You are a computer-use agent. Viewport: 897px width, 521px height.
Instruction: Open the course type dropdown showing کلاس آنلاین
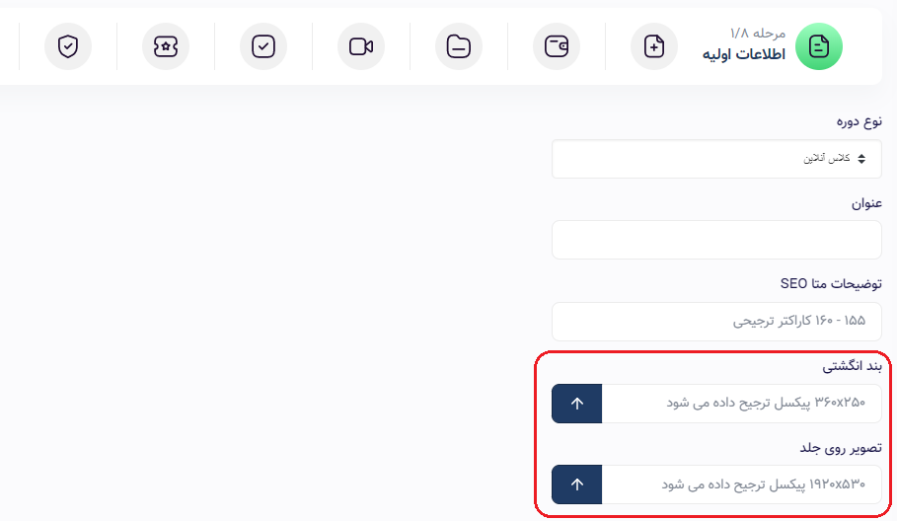pos(716,159)
